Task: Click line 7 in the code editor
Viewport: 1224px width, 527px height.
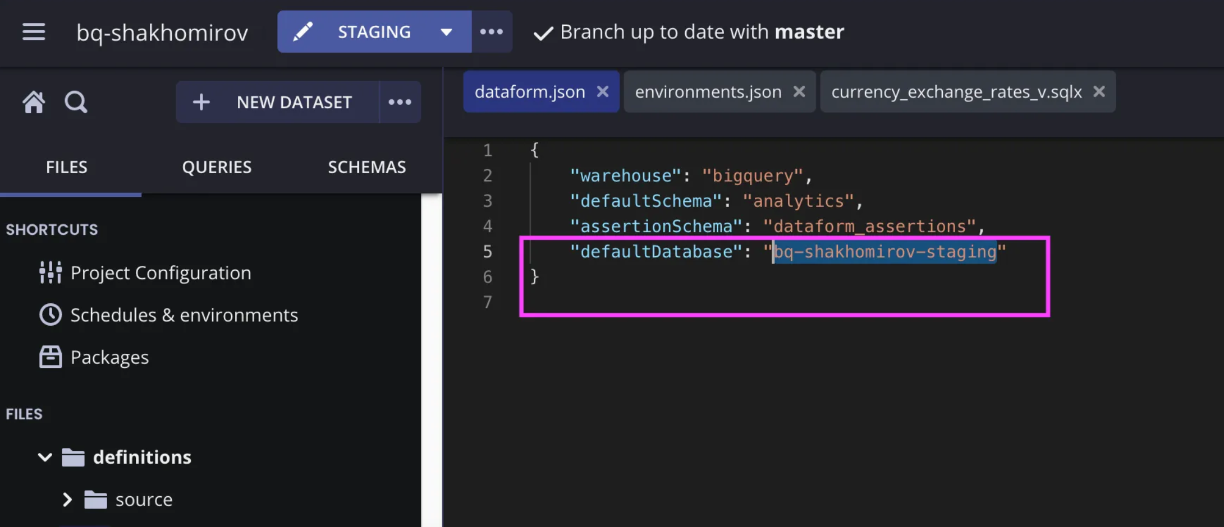Action: coord(673,302)
